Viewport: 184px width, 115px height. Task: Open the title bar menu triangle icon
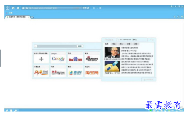175,6
